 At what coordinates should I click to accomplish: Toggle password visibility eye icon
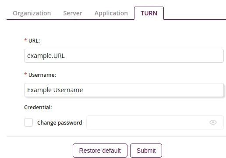213,122
